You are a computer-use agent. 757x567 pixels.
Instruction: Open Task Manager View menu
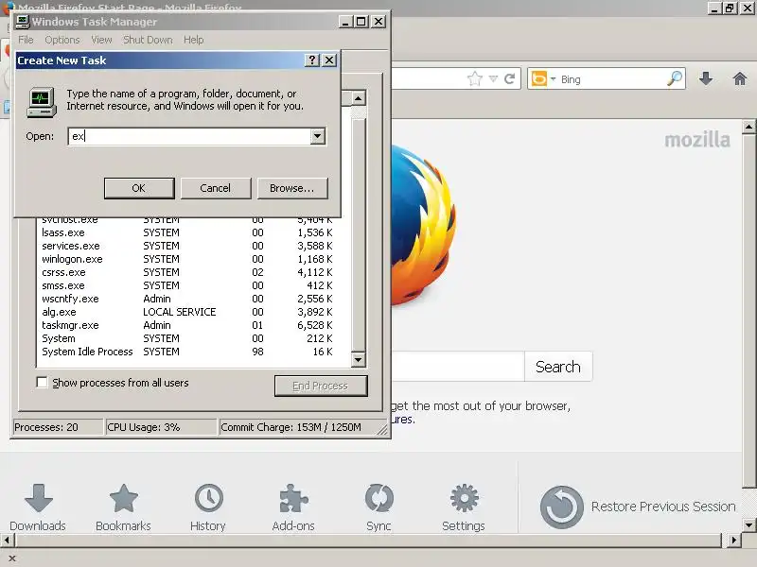(x=101, y=40)
